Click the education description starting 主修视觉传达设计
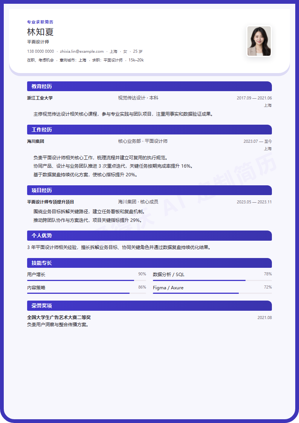Viewport: 299px width, 423px height. click(x=124, y=114)
